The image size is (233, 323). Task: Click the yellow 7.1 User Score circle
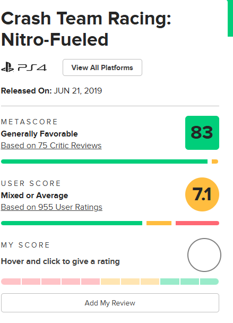point(202,194)
